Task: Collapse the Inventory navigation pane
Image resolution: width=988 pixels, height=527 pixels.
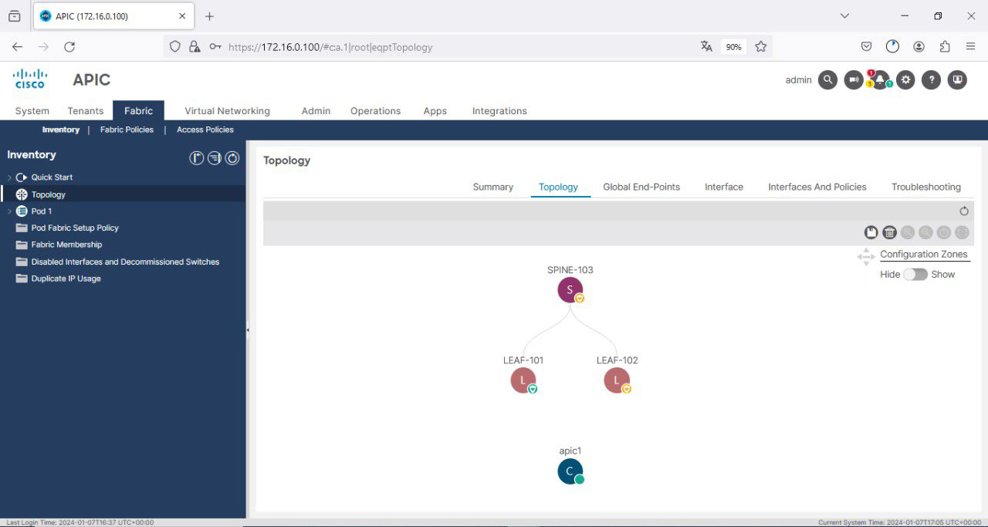Action: tap(247, 329)
